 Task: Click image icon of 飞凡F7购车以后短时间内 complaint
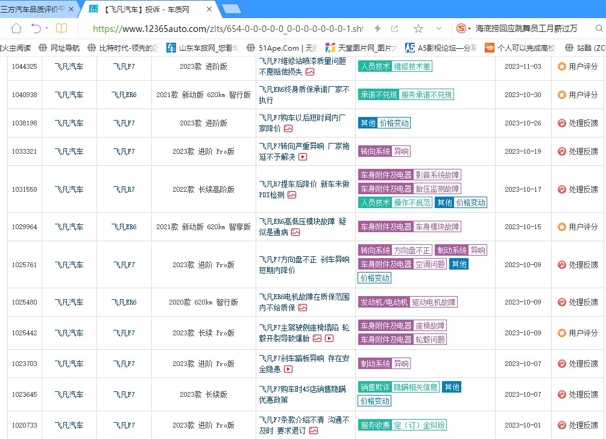click(x=288, y=128)
